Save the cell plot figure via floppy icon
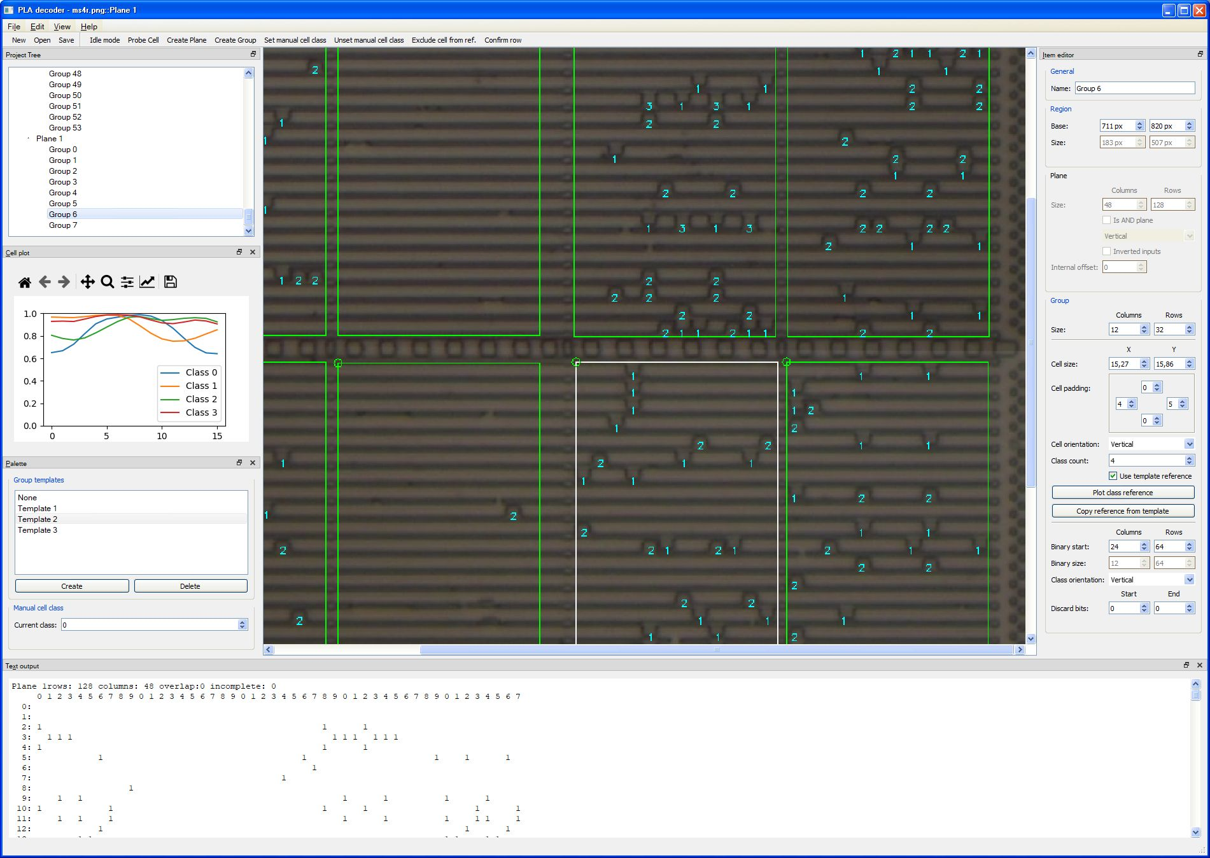The height and width of the screenshot is (858, 1210). [x=171, y=282]
